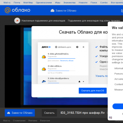Open Реклама footer link
The width and height of the screenshot is (123, 123).
pos(33,121)
